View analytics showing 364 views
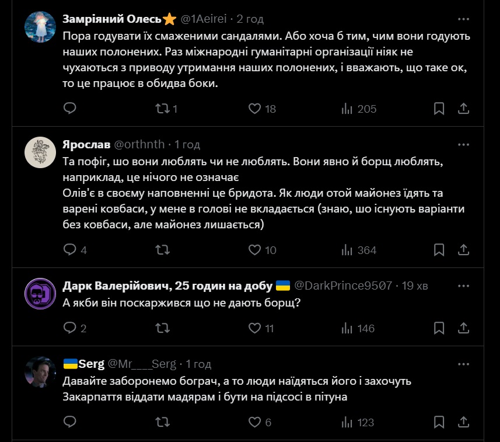500x442 pixels. coord(359,250)
